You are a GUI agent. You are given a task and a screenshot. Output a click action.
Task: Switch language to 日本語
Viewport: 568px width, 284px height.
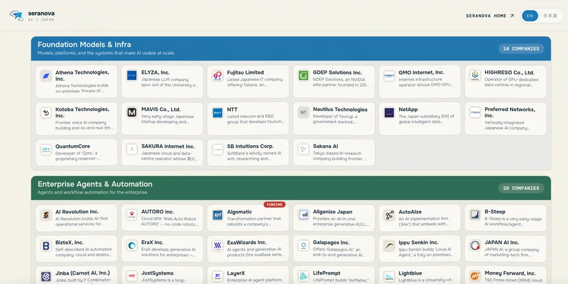point(550,16)
